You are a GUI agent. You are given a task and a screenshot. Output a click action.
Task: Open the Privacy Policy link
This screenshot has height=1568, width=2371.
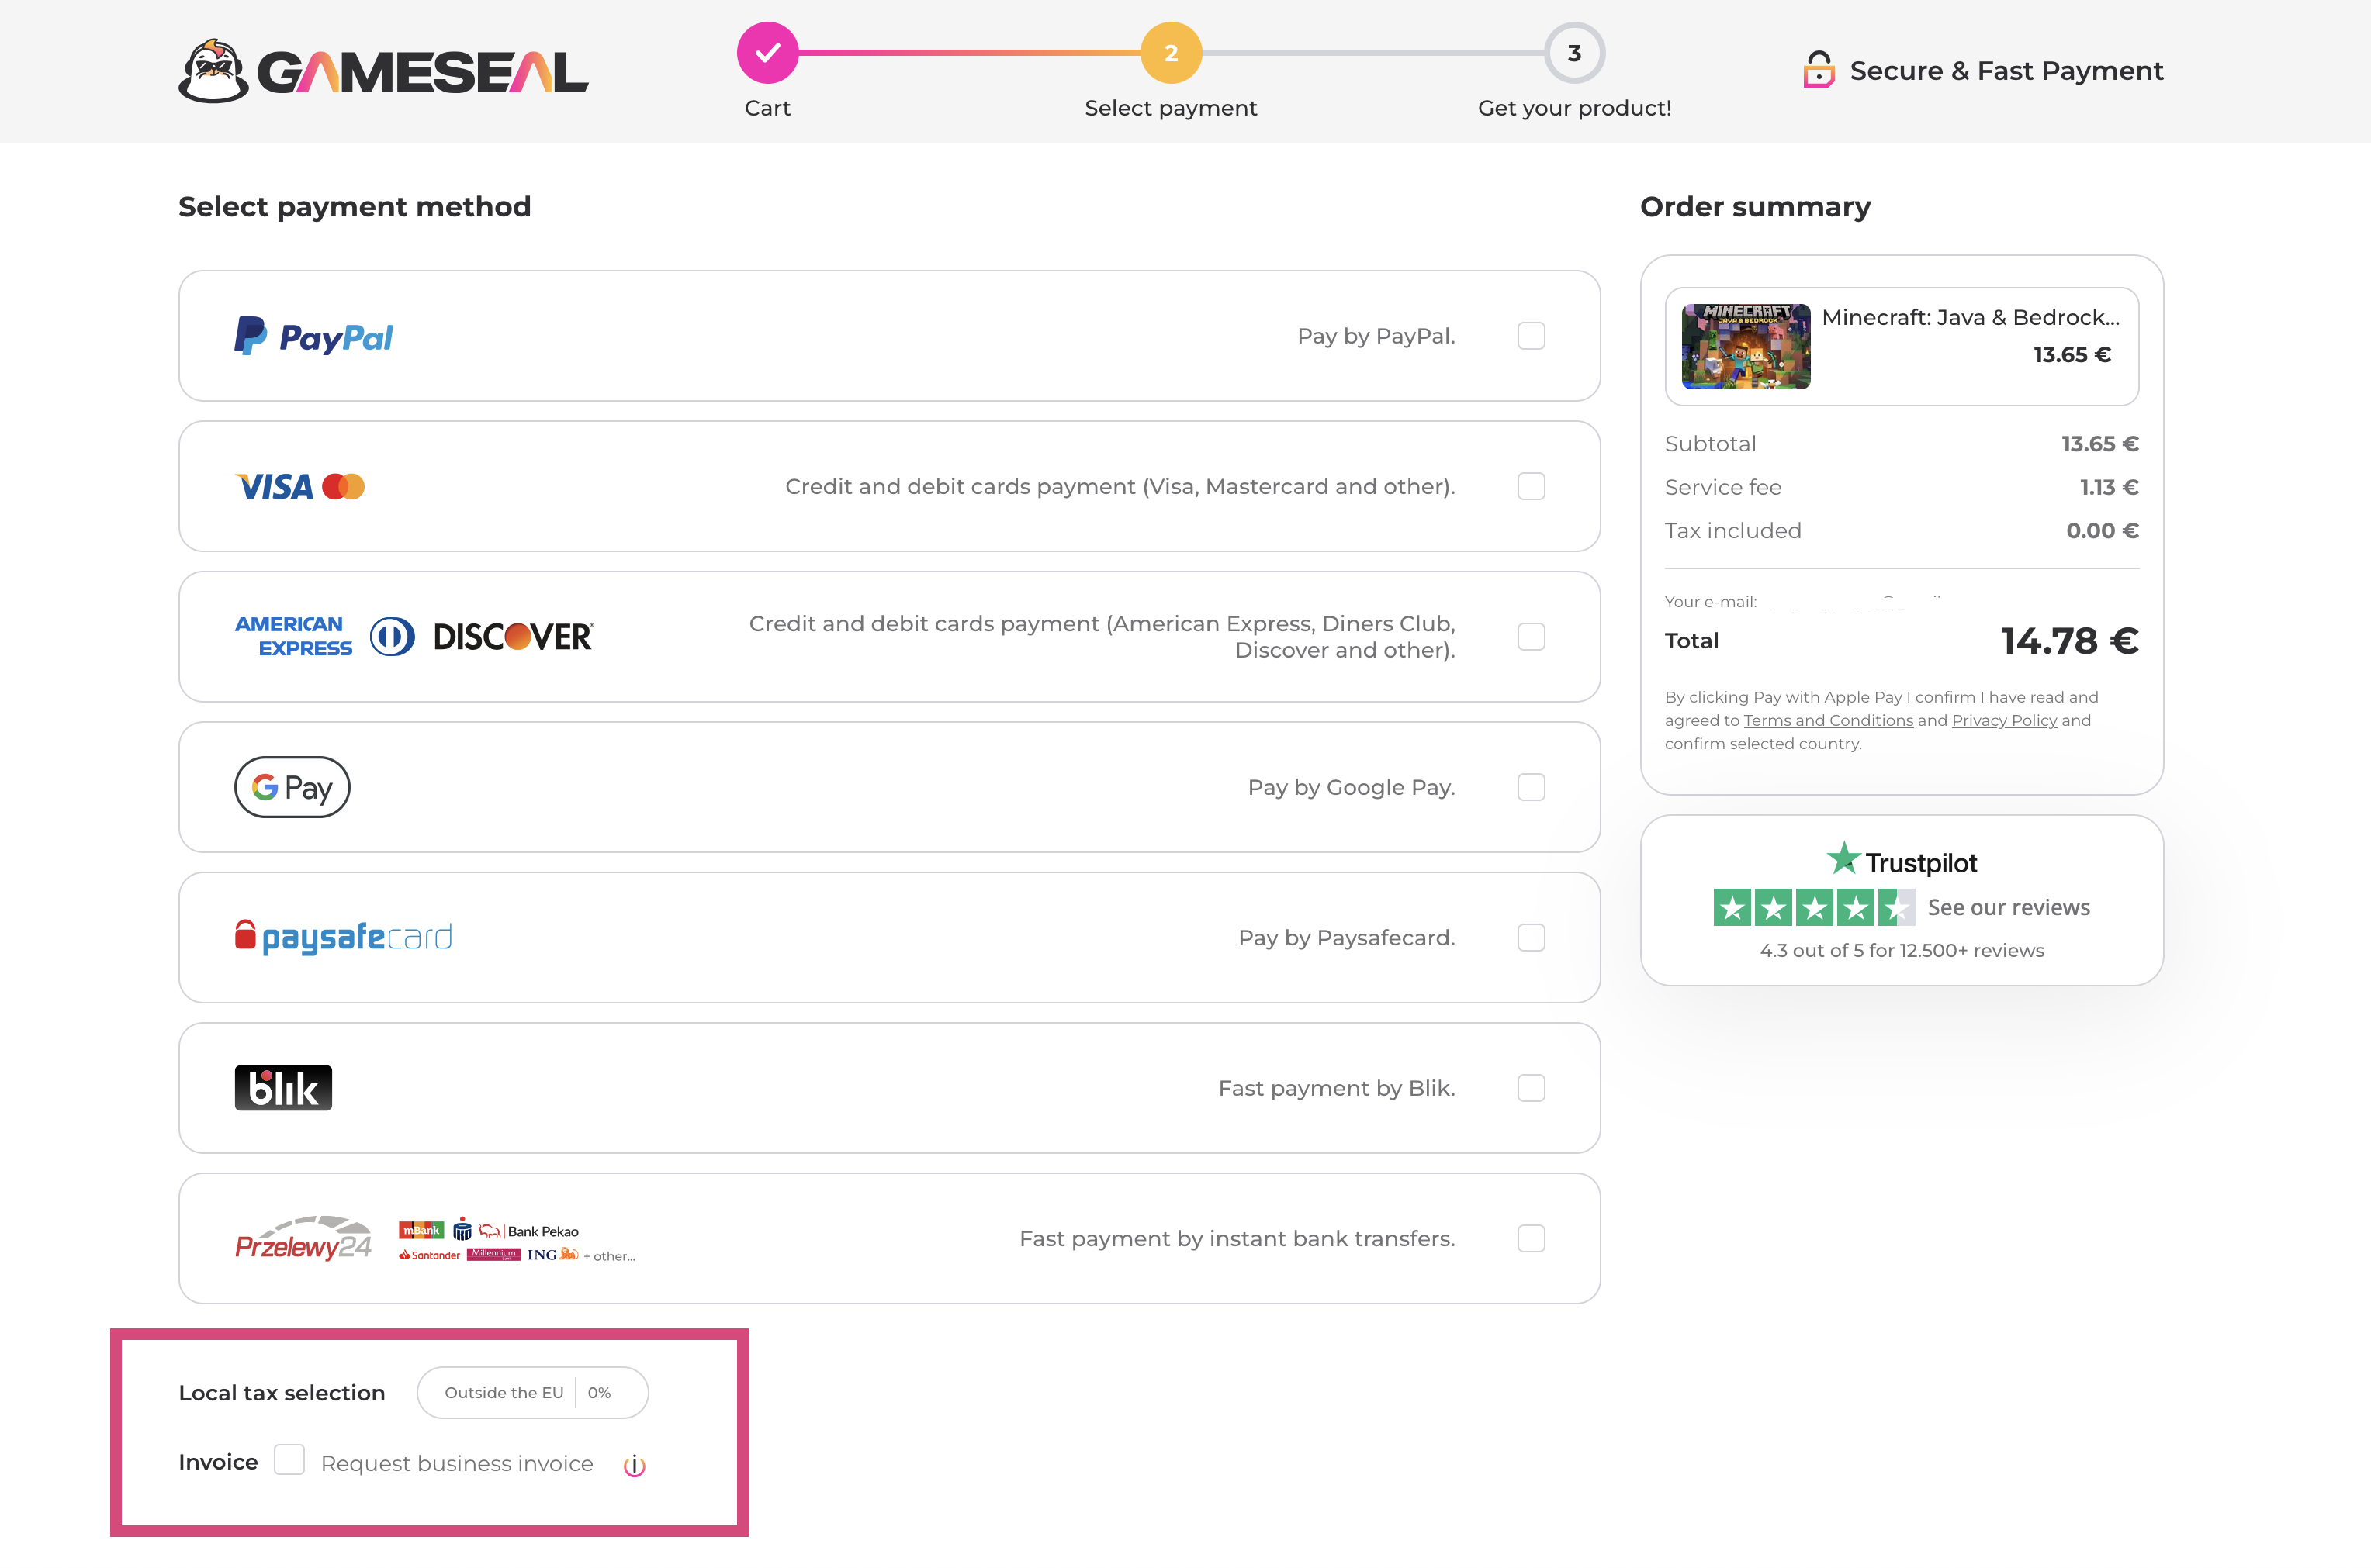point(2004,721)
